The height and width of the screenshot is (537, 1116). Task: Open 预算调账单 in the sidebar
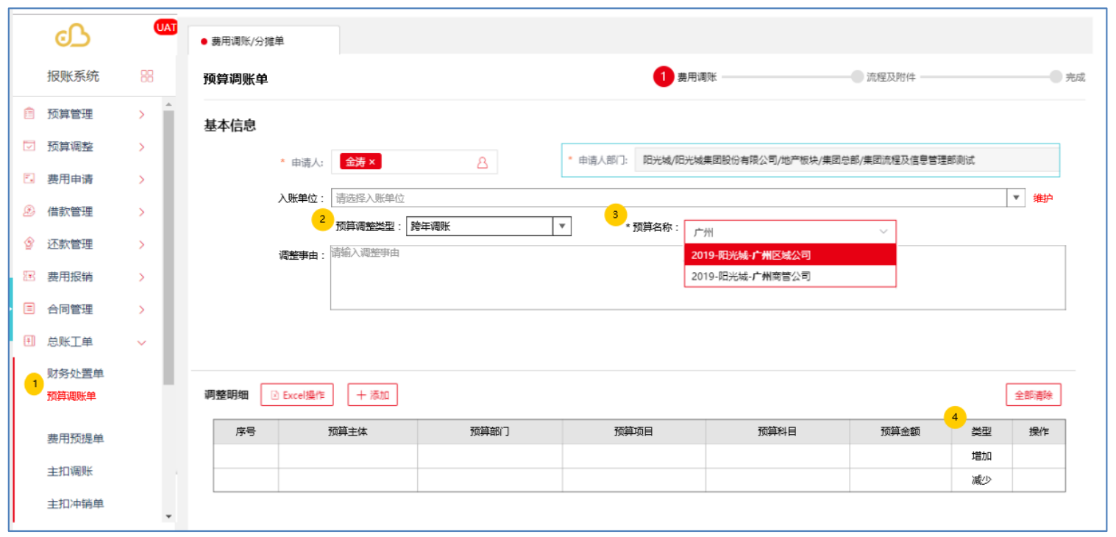[71, 396]
